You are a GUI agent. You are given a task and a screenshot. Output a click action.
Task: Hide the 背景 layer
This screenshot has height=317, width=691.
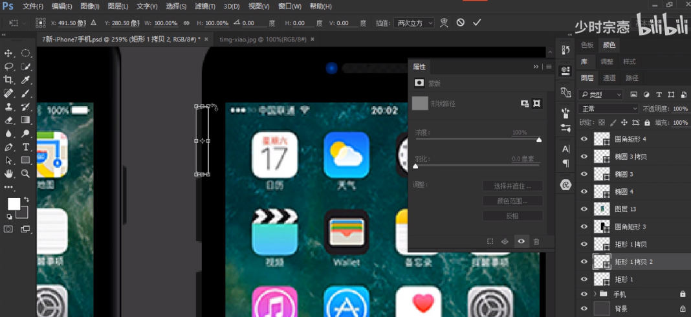point(584,309)
